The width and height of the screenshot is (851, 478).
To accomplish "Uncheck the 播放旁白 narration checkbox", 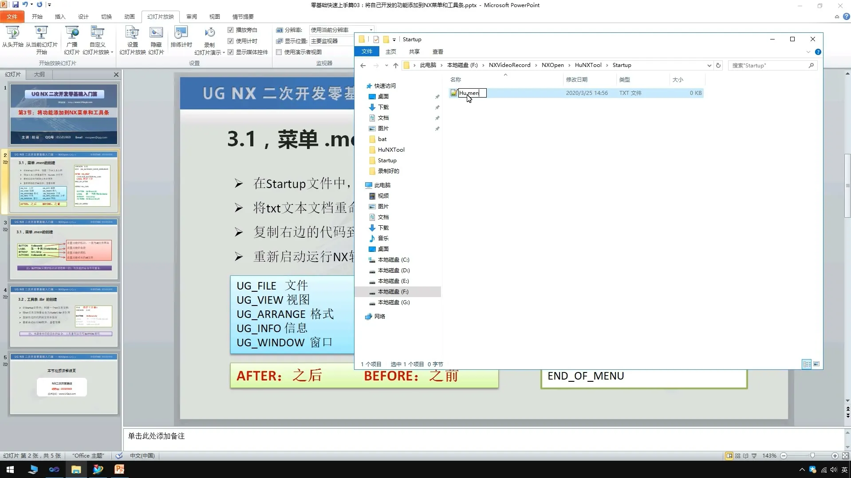I will 231,30.
